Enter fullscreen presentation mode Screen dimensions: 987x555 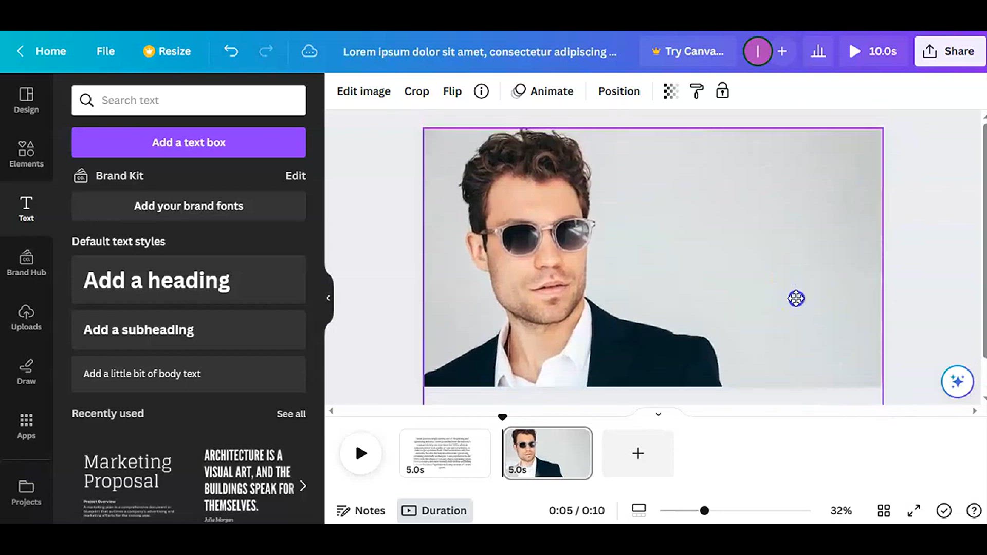pyautogui.click(x=913, y=510)
